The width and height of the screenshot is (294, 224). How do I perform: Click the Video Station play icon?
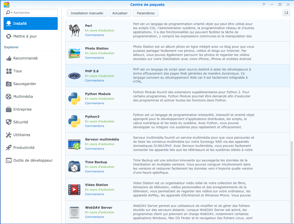coord(74,190)
